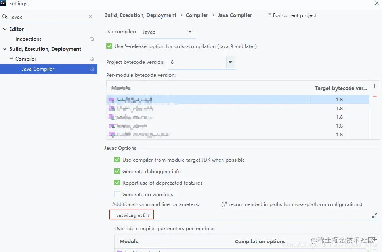Collapse the Editor tree node
382x252 pixels.
click(5, 29)
